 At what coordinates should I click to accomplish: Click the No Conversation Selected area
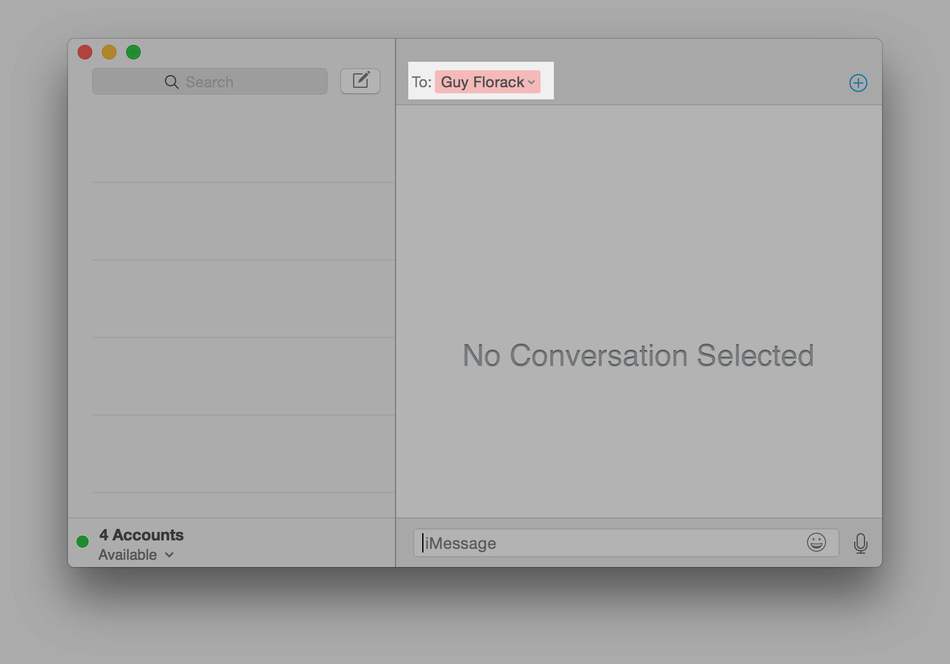[x=638, y=356]
